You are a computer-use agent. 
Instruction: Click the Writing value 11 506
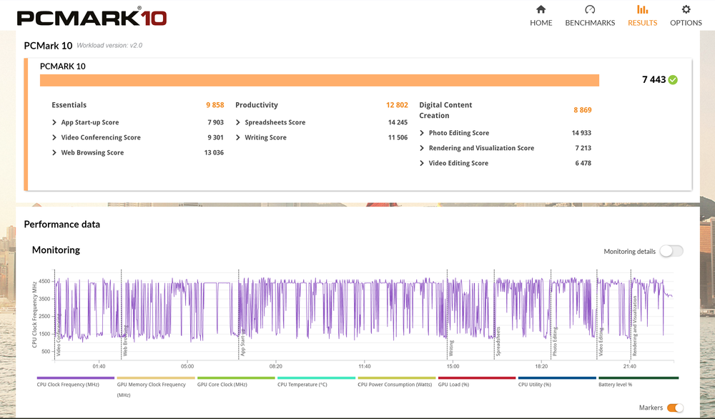[x=398, y=137]
